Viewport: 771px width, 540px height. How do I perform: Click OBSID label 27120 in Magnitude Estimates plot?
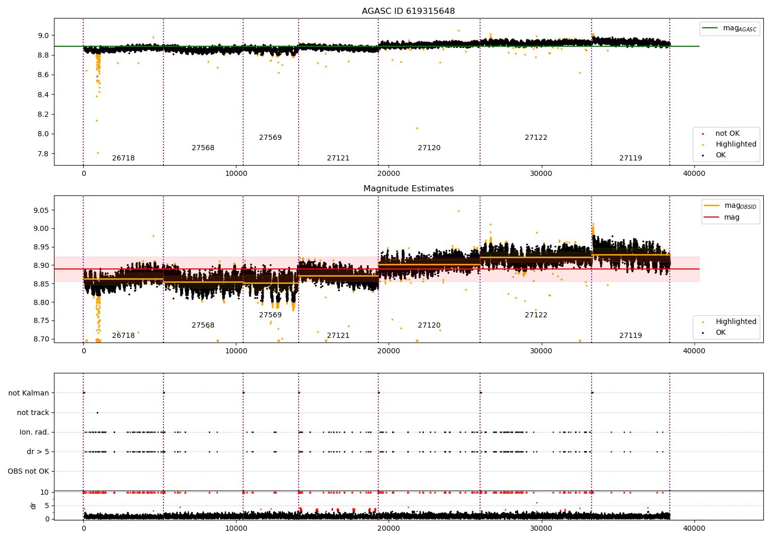pos(429,326)
